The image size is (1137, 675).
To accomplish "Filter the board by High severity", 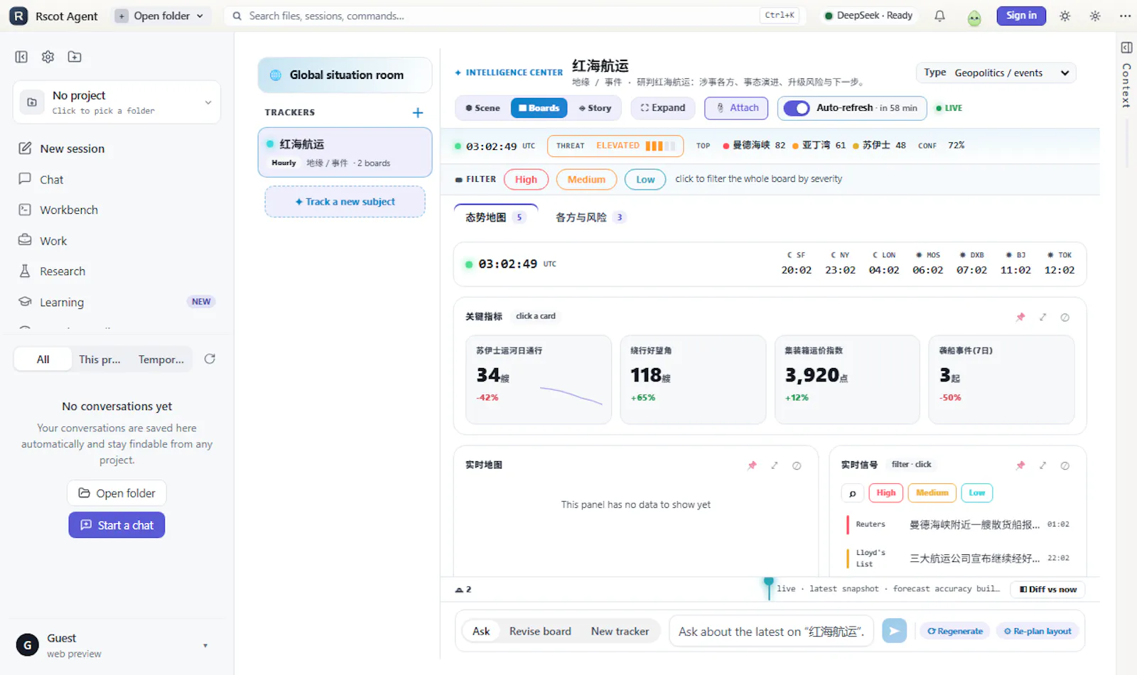I will [526, 180].
